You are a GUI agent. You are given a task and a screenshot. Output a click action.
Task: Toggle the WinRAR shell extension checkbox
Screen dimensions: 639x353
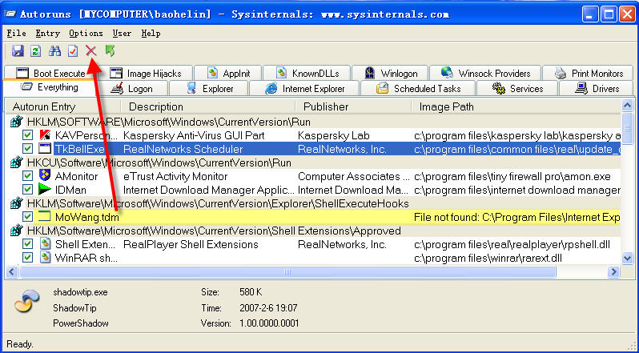28,257
